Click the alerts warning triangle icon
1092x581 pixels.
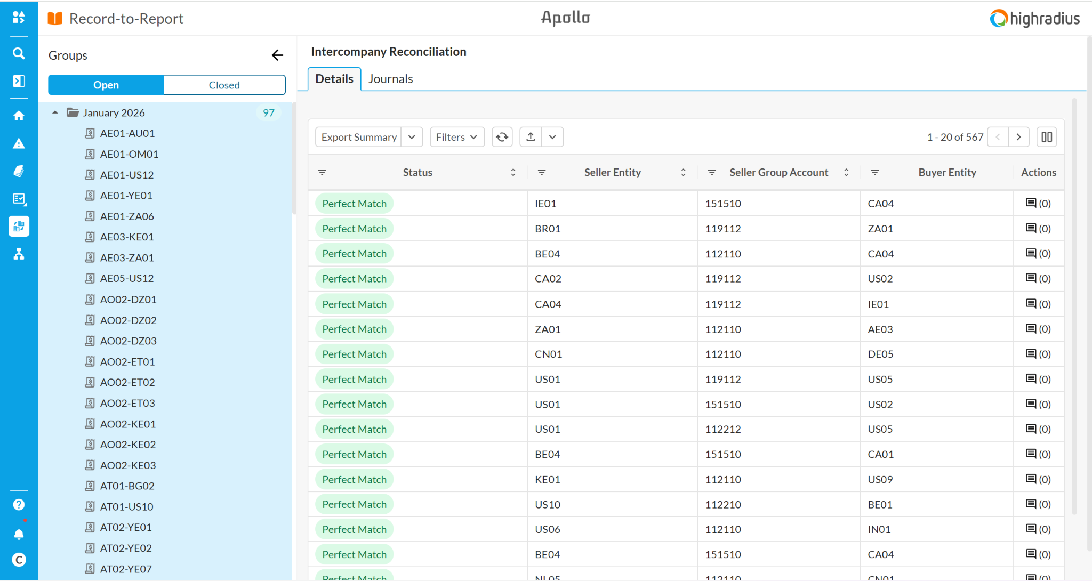[19, 143]
